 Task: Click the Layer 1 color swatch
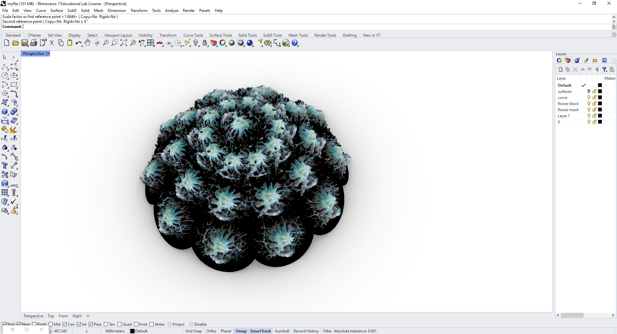(600, 116)
